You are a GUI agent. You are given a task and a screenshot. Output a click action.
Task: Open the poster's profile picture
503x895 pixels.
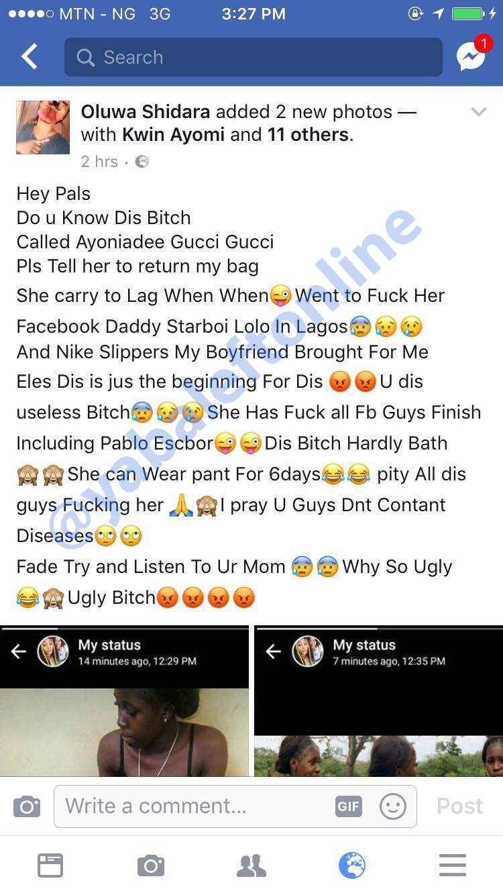(43, 127)
